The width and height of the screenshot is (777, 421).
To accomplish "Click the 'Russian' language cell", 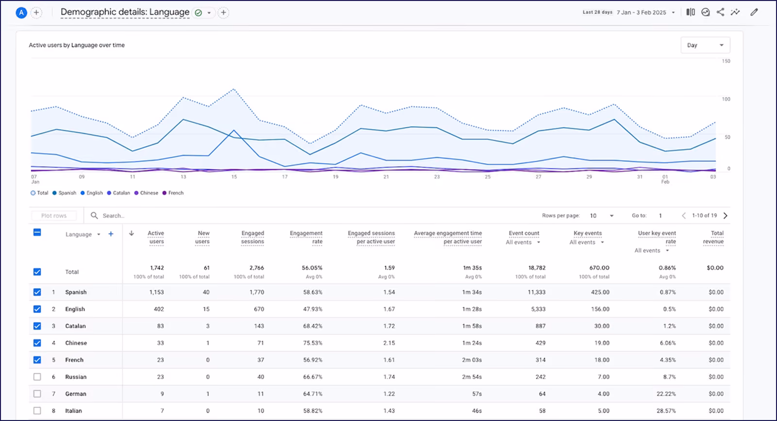I will 76,377.
